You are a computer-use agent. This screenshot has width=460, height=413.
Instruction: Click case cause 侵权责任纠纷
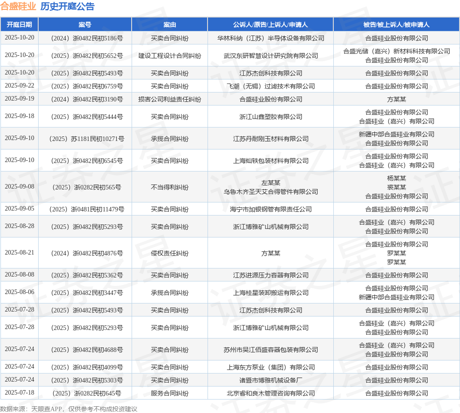click(169, 253)
